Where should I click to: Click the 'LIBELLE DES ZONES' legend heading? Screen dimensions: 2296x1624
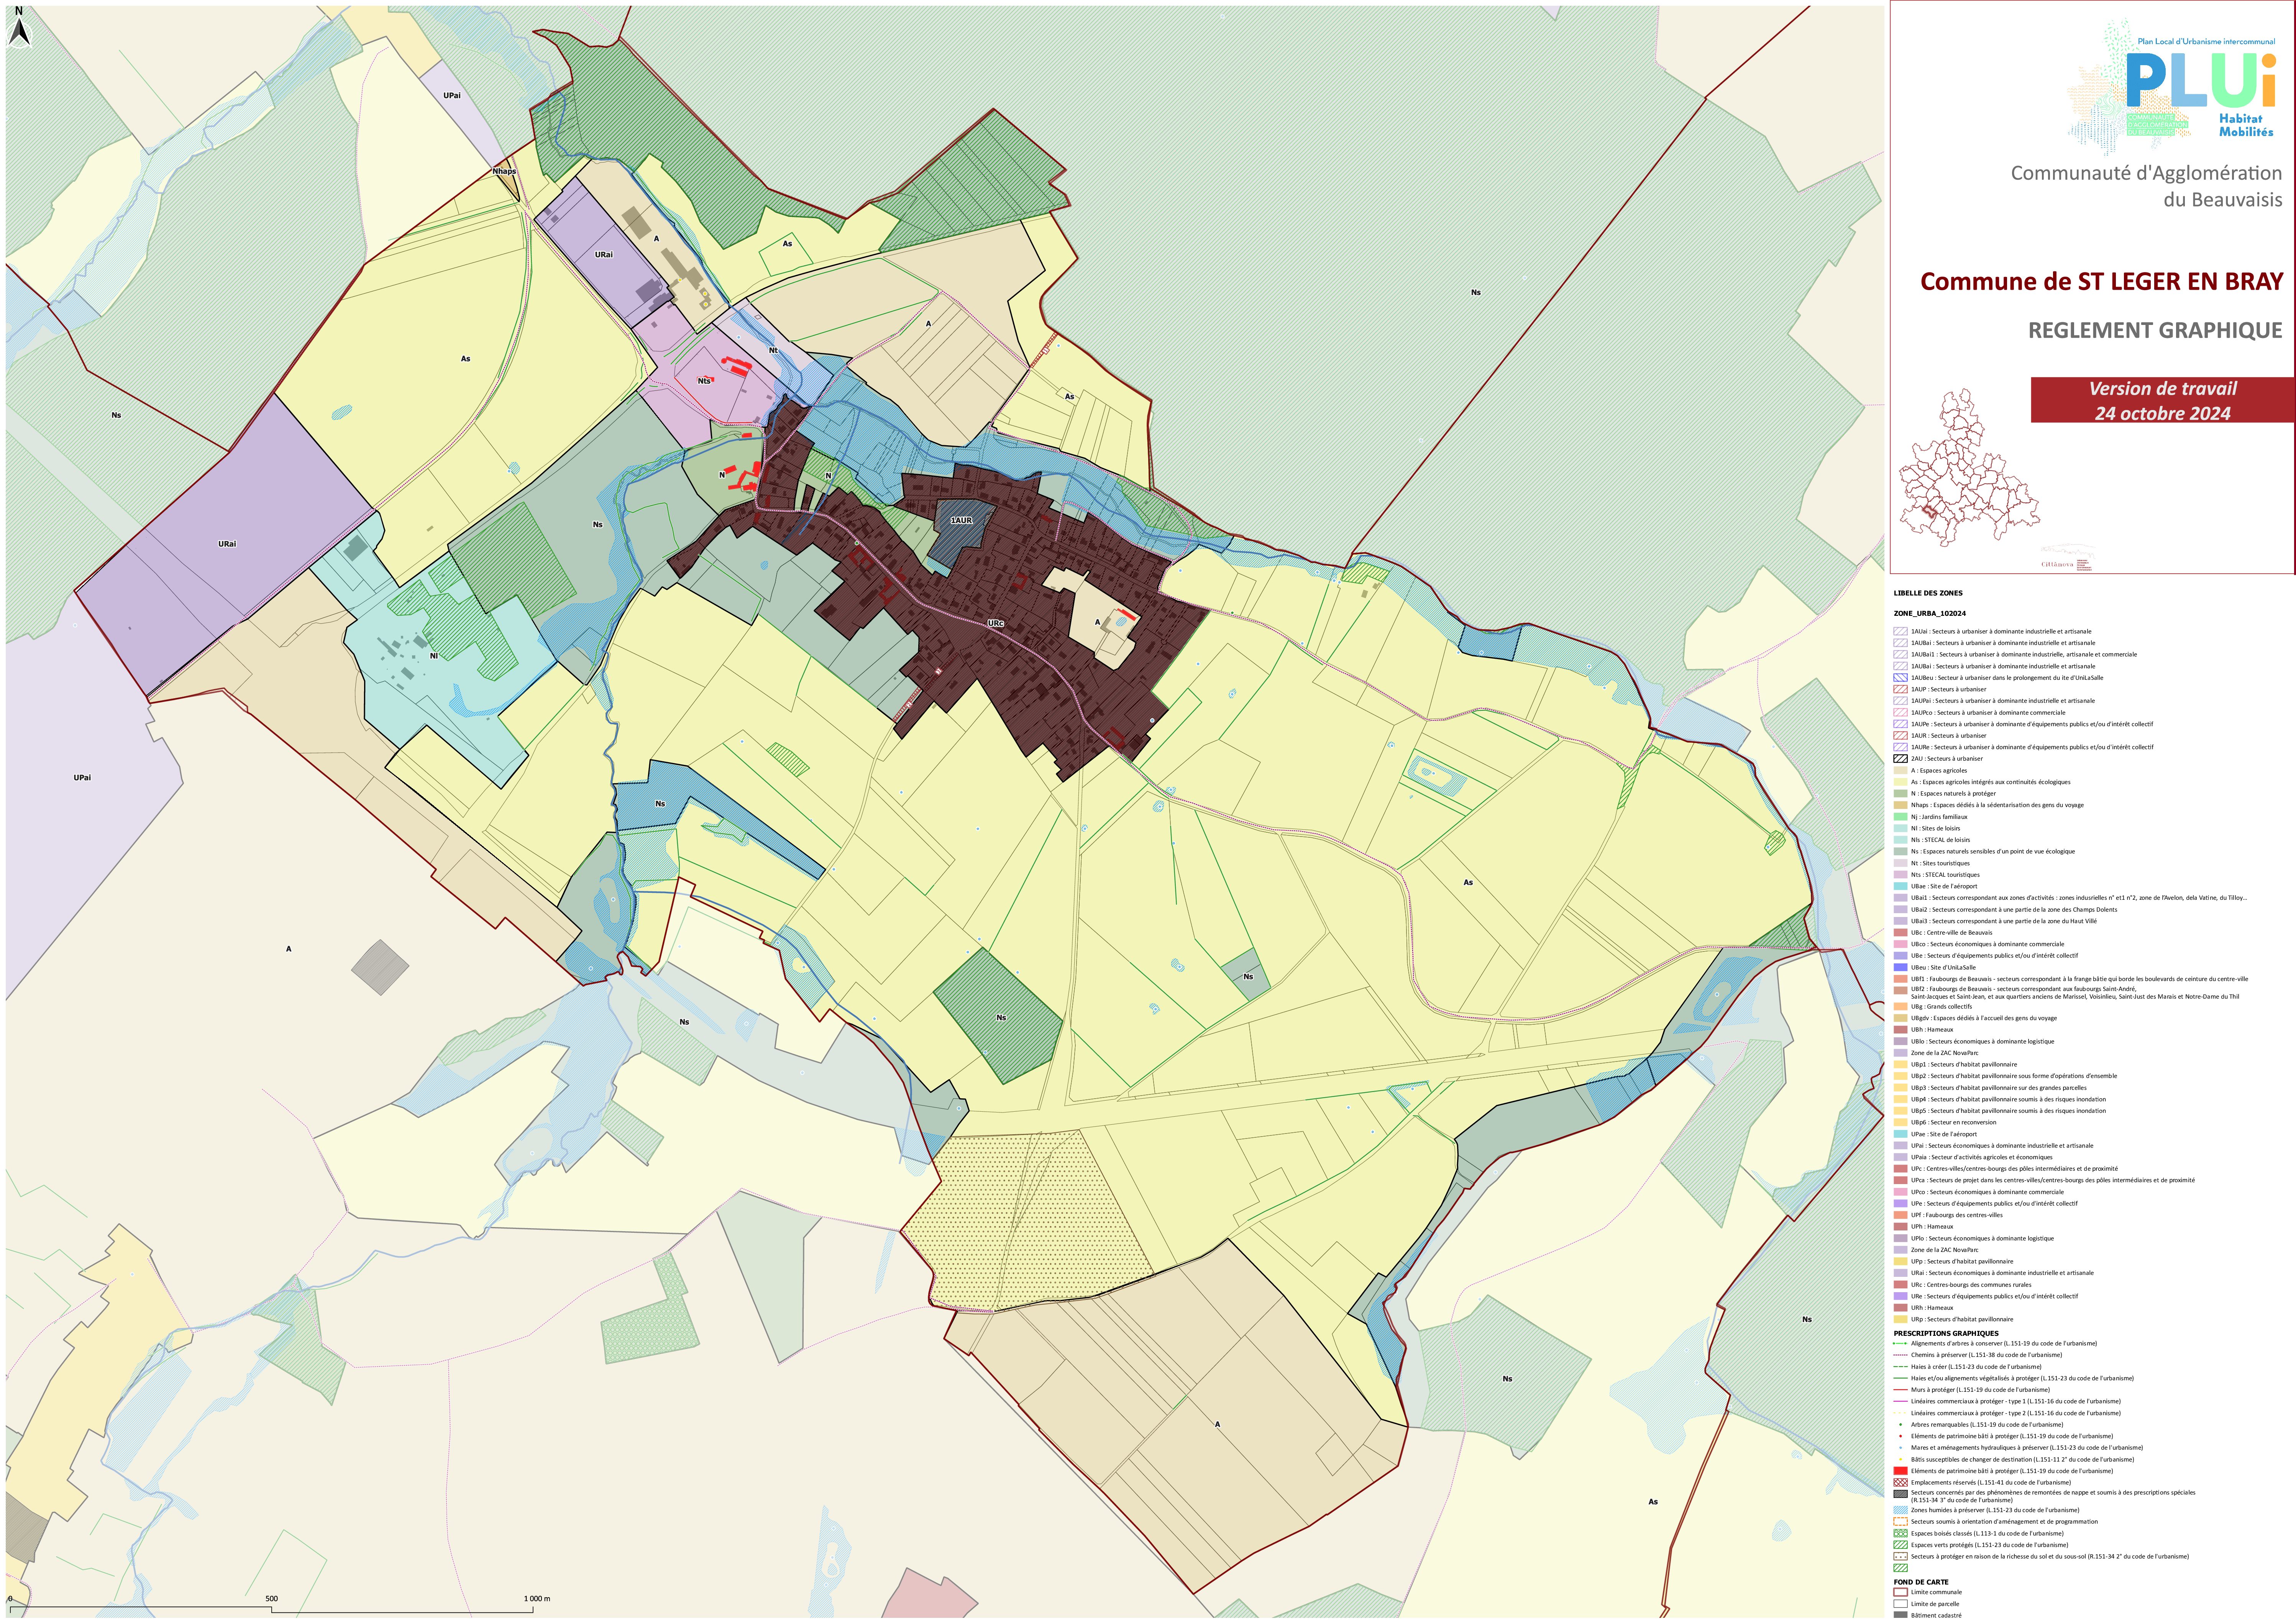(1928, 593)
